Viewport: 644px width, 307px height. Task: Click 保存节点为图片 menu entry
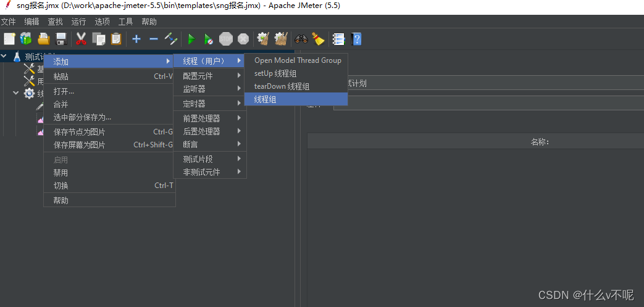pos(109,132)
